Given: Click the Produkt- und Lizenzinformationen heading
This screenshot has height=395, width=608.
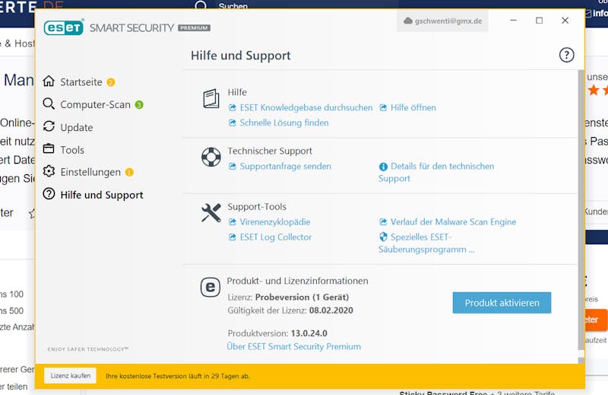Looking at the screenshot, I should click(298, 281).
